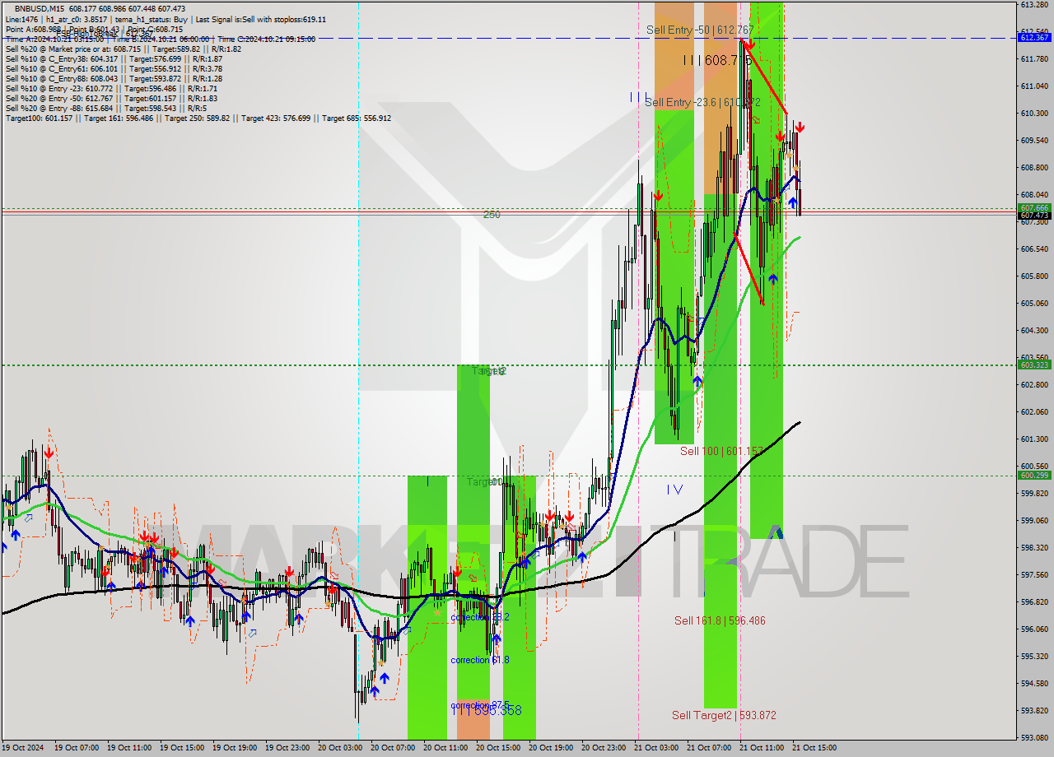The width and height of the screenshot is (1054, 757).
Task: Click the blue 612.367 price tag
Action: coord(1034,38)
